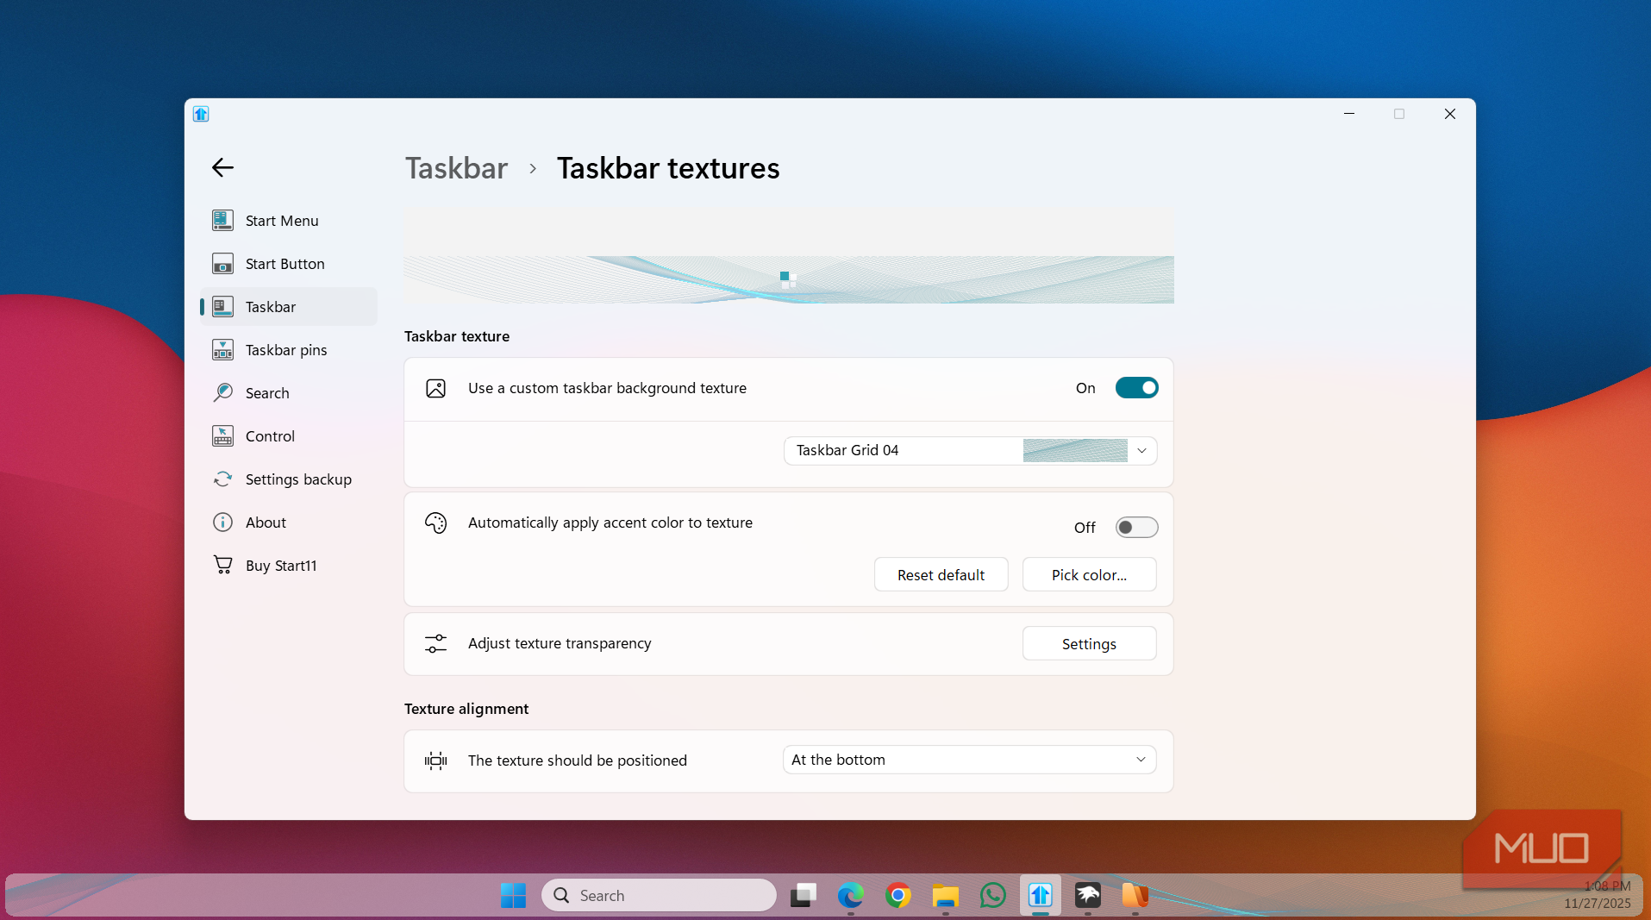
Task: Click the taskbar clock and date
Action: pos(1598,895)
